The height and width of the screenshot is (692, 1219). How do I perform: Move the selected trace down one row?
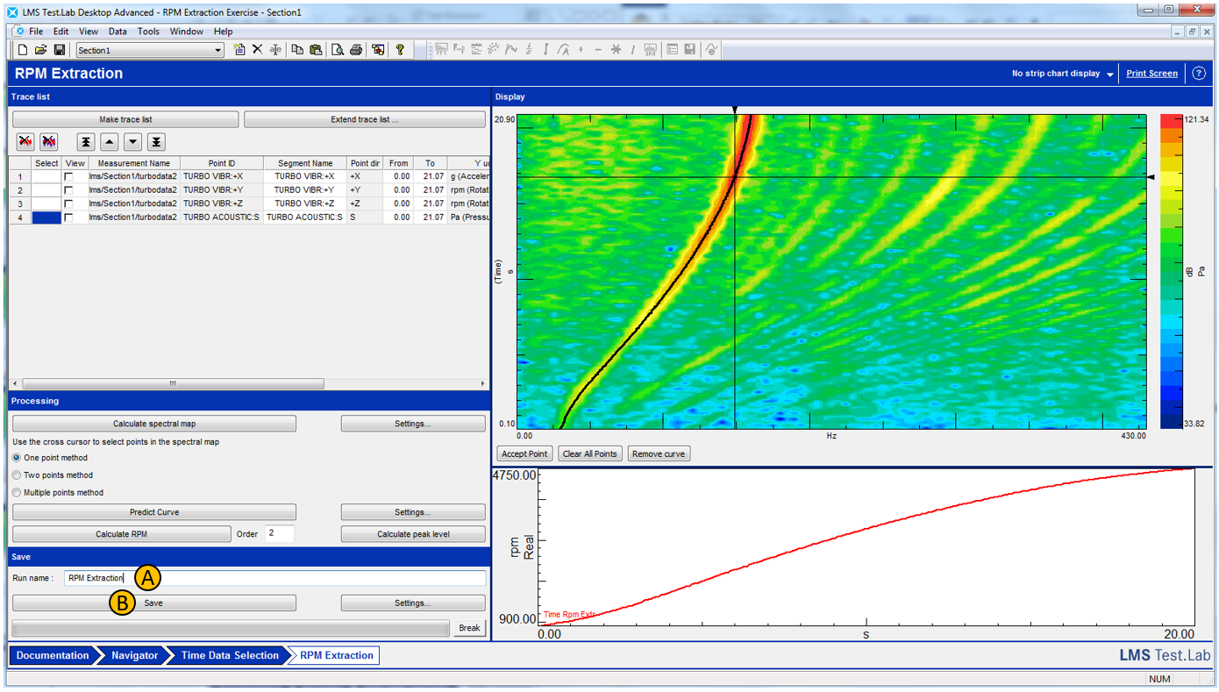coord(132,141)
